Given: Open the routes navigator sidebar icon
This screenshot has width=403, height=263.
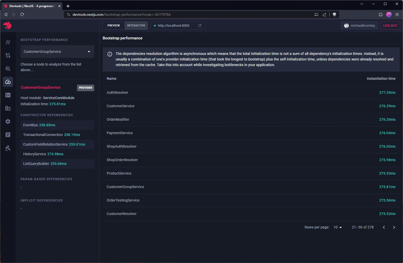Looking at the screenshot, I should coord(8,55).
